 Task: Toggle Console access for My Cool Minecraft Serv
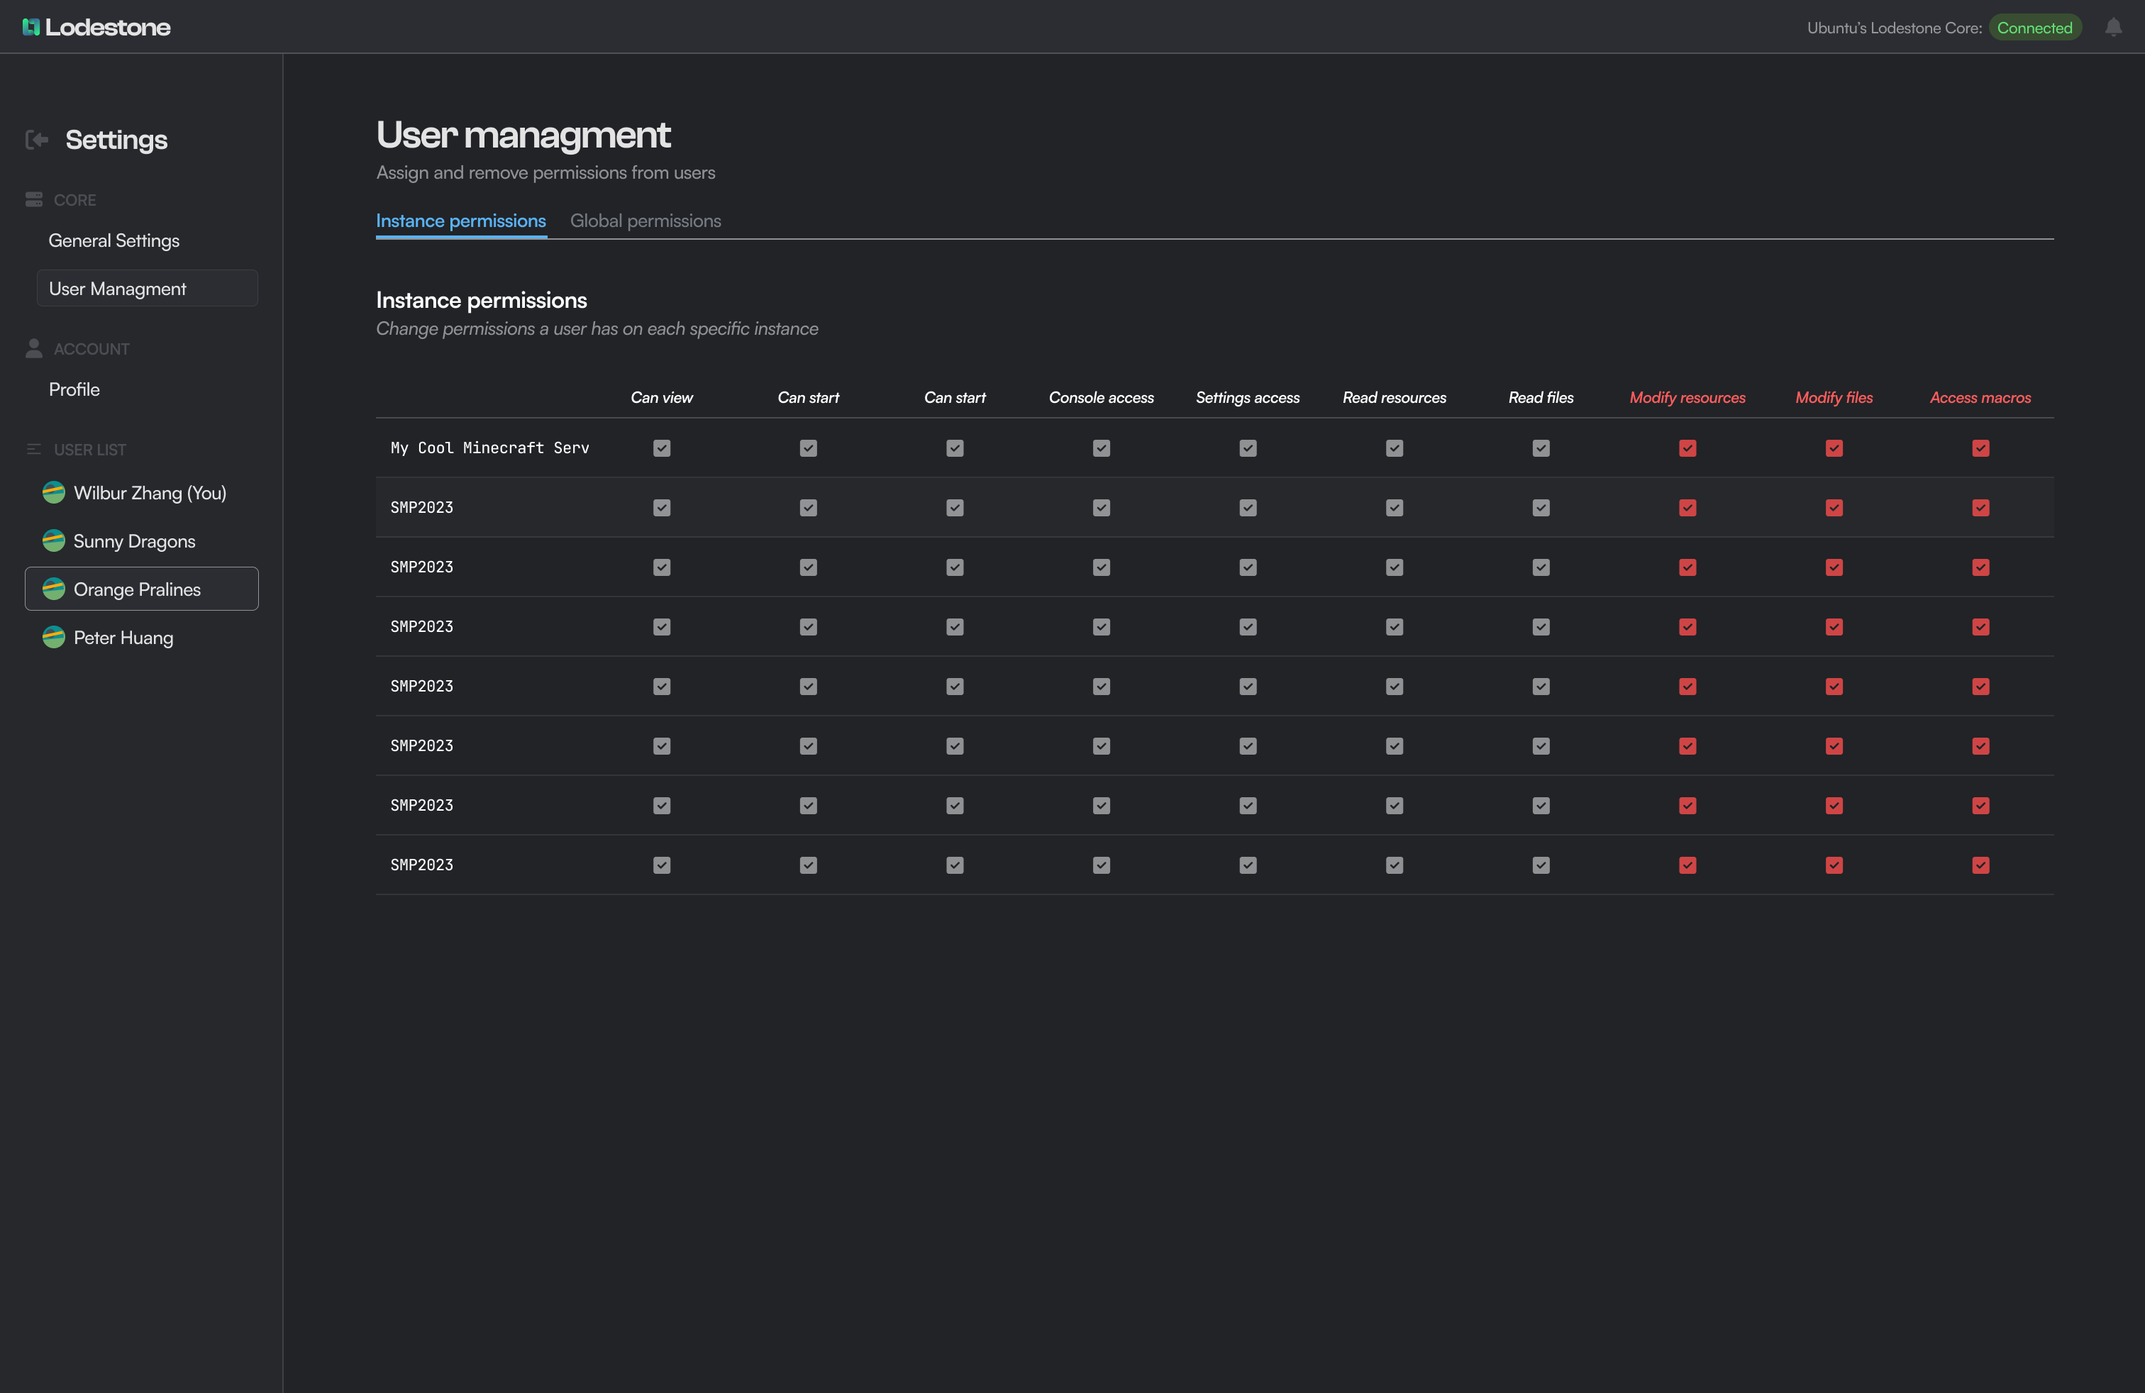coord(1102,448)
